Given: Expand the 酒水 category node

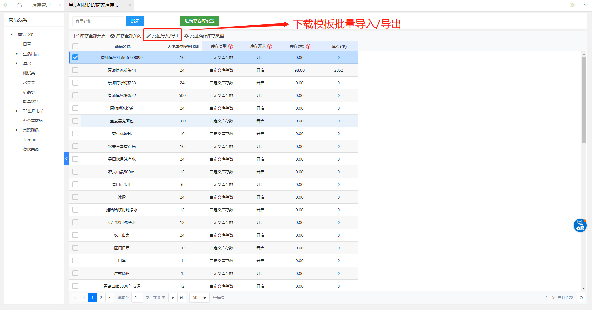Looking at the screenshot, I should pyautogui.click(x=17, y=63).
